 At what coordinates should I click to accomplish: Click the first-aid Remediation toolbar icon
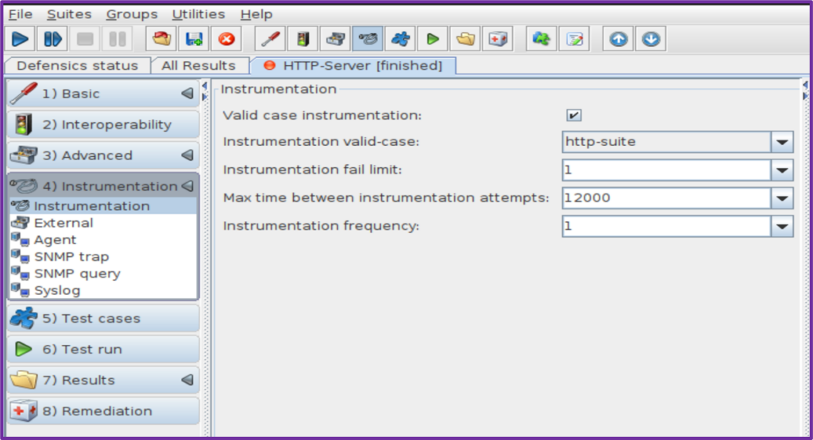(x=498, y=39)
